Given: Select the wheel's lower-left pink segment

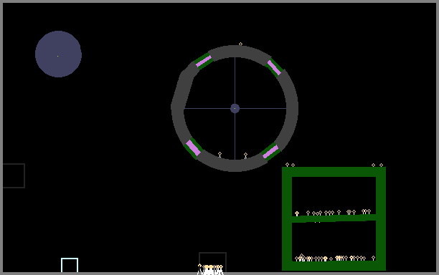Looking at the screenshot, I should [193, 148].
